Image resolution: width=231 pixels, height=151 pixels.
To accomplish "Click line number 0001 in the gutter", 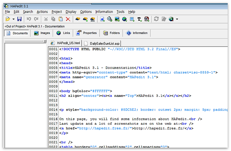I will pos(53,49).
